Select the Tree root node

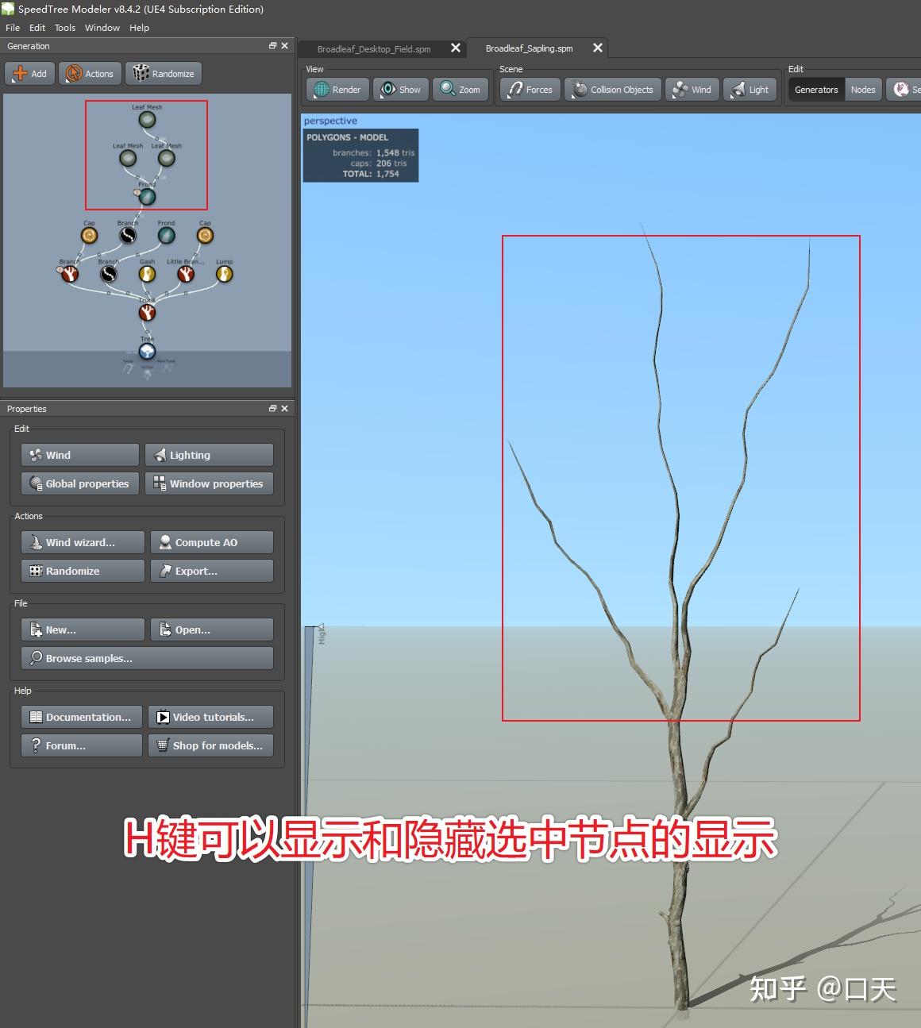point(147,350)
